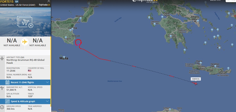This screenshot has width=236, height=112.
Task: Expand the Speed & Altitude graph section
Action: tap(25, 101)
